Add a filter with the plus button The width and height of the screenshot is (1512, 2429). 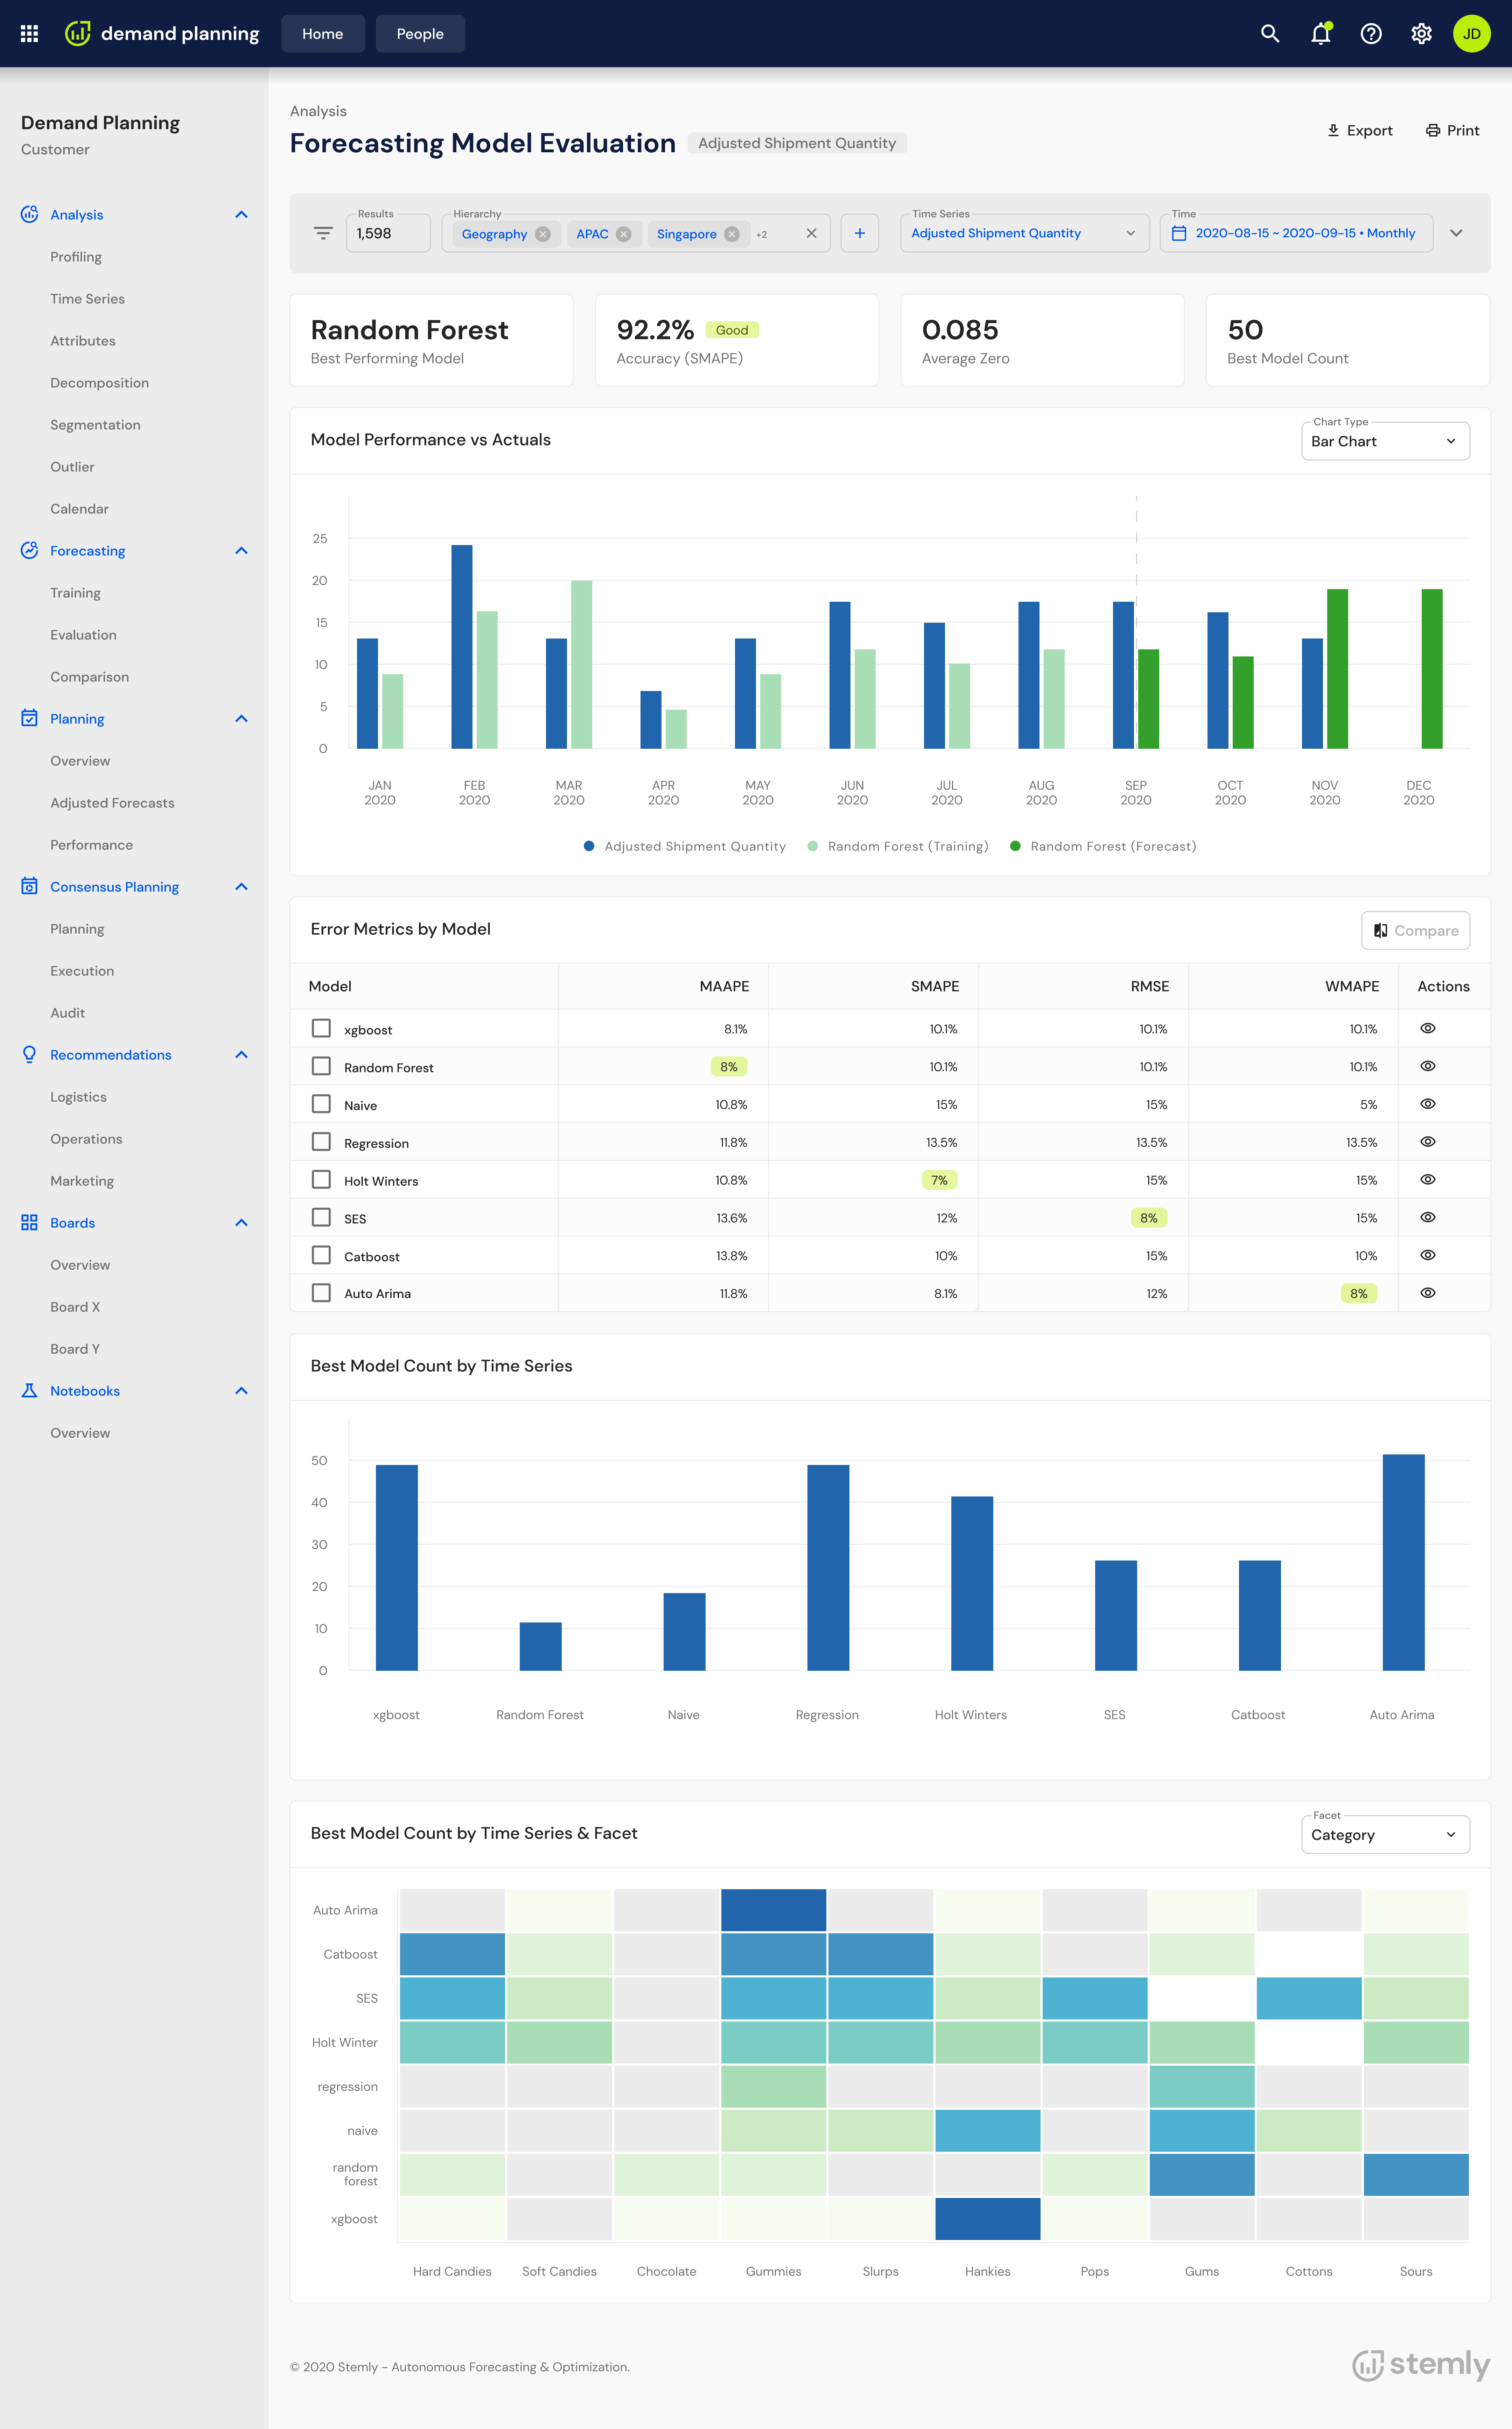click(x=860, y=233)
